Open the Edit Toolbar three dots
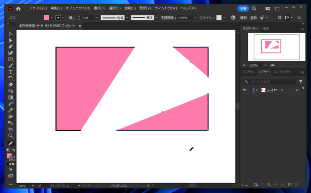Screen dimensions: 311x193 click(x=10, y=184)
